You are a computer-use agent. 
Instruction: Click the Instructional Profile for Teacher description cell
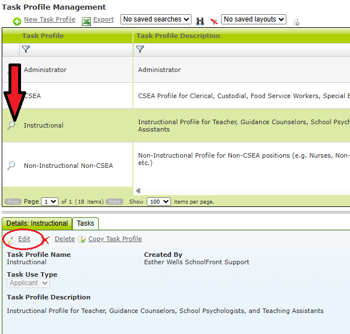(241, 125)
